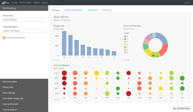Click the 2015 Dec green bubble
This screenshot has width=193, height=112.
tap(182, 78)
